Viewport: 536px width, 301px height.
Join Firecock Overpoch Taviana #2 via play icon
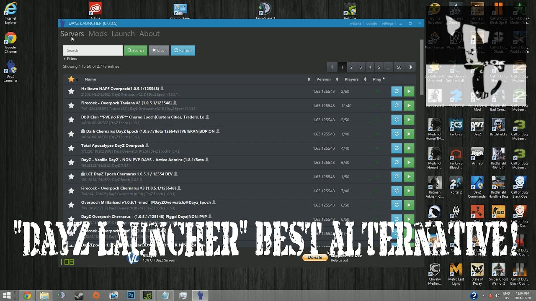(409, 105)
